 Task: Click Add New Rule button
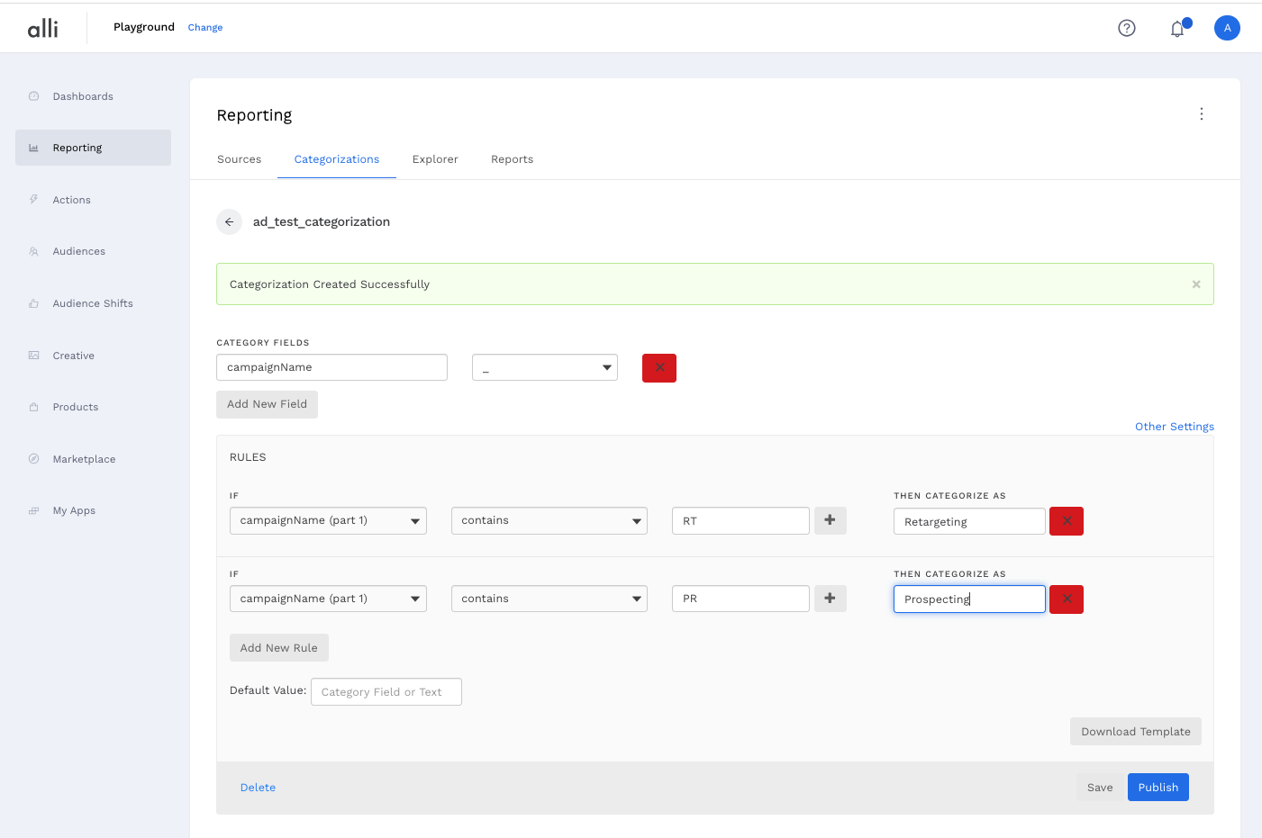pyautogui.click(x=278, y=648)
